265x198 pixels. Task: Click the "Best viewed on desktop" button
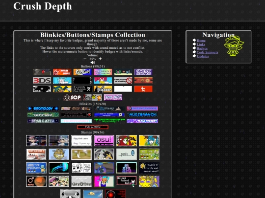[123, 81]
